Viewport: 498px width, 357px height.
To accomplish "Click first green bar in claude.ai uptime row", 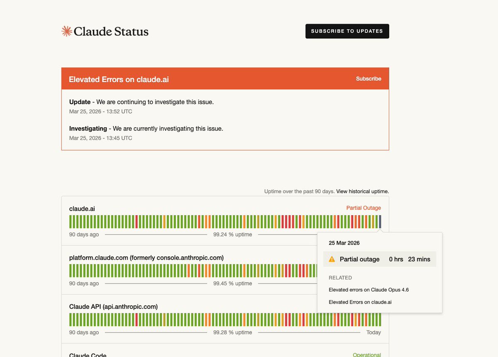I will [71, 222].
